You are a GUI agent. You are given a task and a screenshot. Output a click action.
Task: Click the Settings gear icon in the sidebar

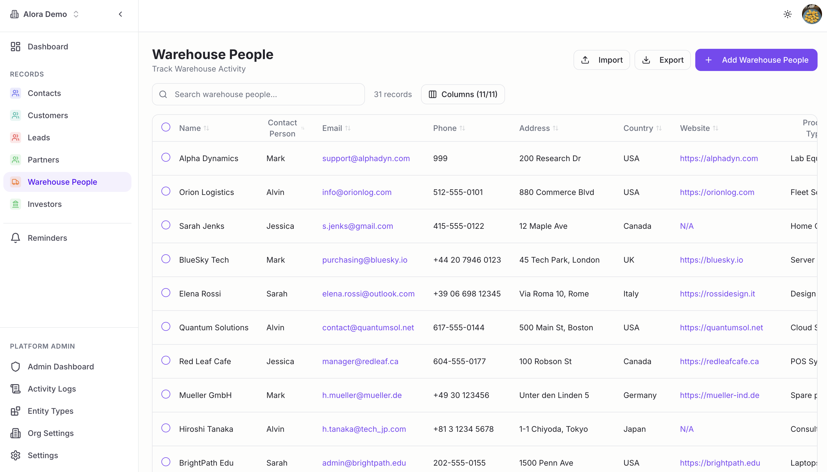coord(15,455)
